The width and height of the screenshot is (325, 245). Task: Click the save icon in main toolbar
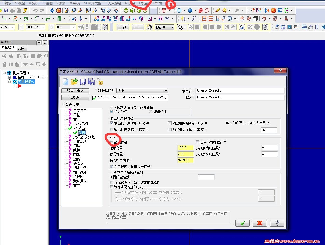pyautogui.click(x=6, y=10)
